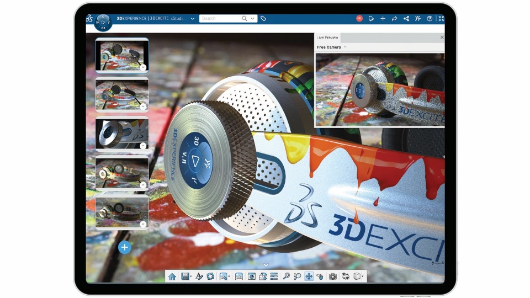
Task: Close the Live Preview panel
Action: (x=442, y=38)
